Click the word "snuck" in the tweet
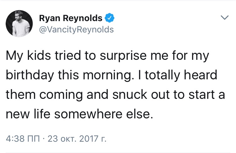 click(130, 94)
